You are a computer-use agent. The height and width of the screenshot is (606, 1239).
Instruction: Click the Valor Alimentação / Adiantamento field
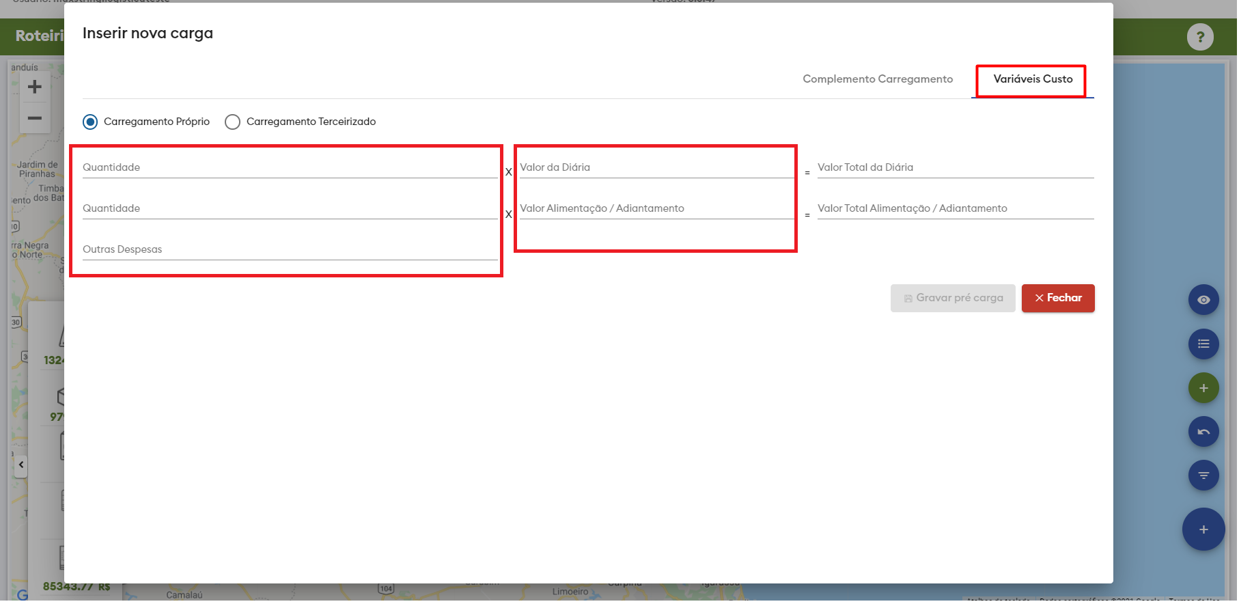click(x=656, y=209)
